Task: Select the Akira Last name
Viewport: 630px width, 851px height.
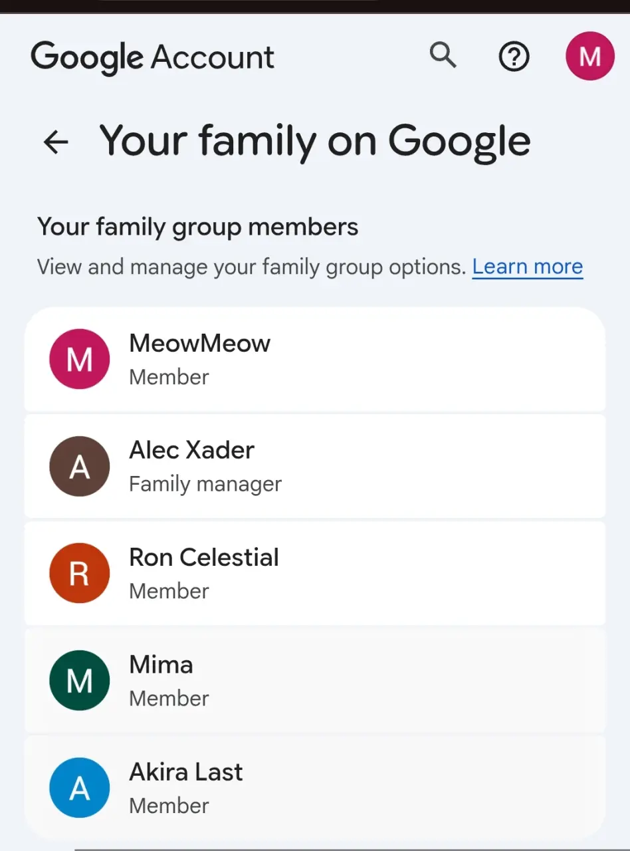Action: click(186, 771)
